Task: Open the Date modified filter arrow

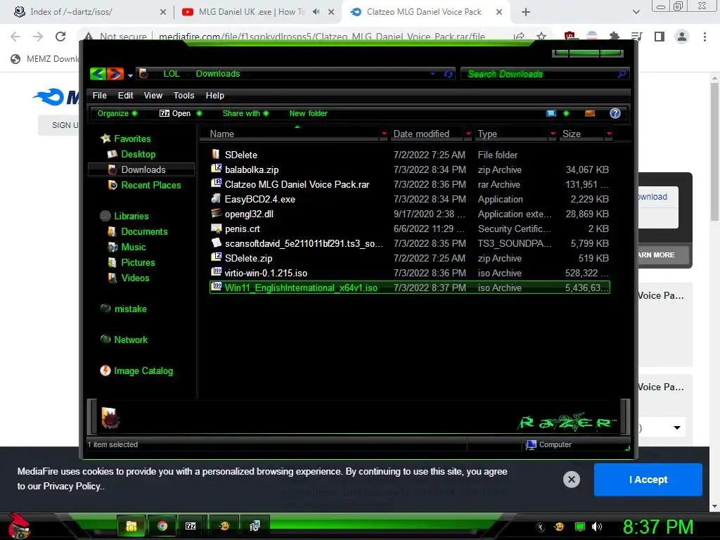Action: (x=468, y=134)
